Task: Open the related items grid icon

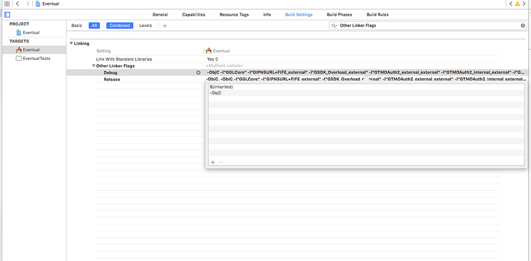Action: [7, 4]
